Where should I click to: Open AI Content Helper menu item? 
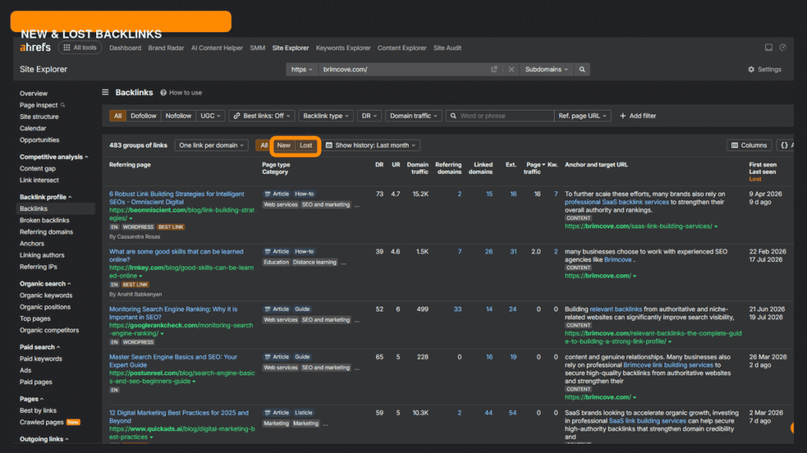pos(217,48)
